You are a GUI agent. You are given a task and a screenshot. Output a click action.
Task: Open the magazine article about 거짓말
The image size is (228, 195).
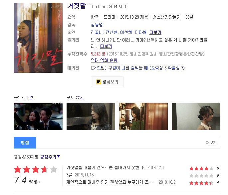[138, 68]
